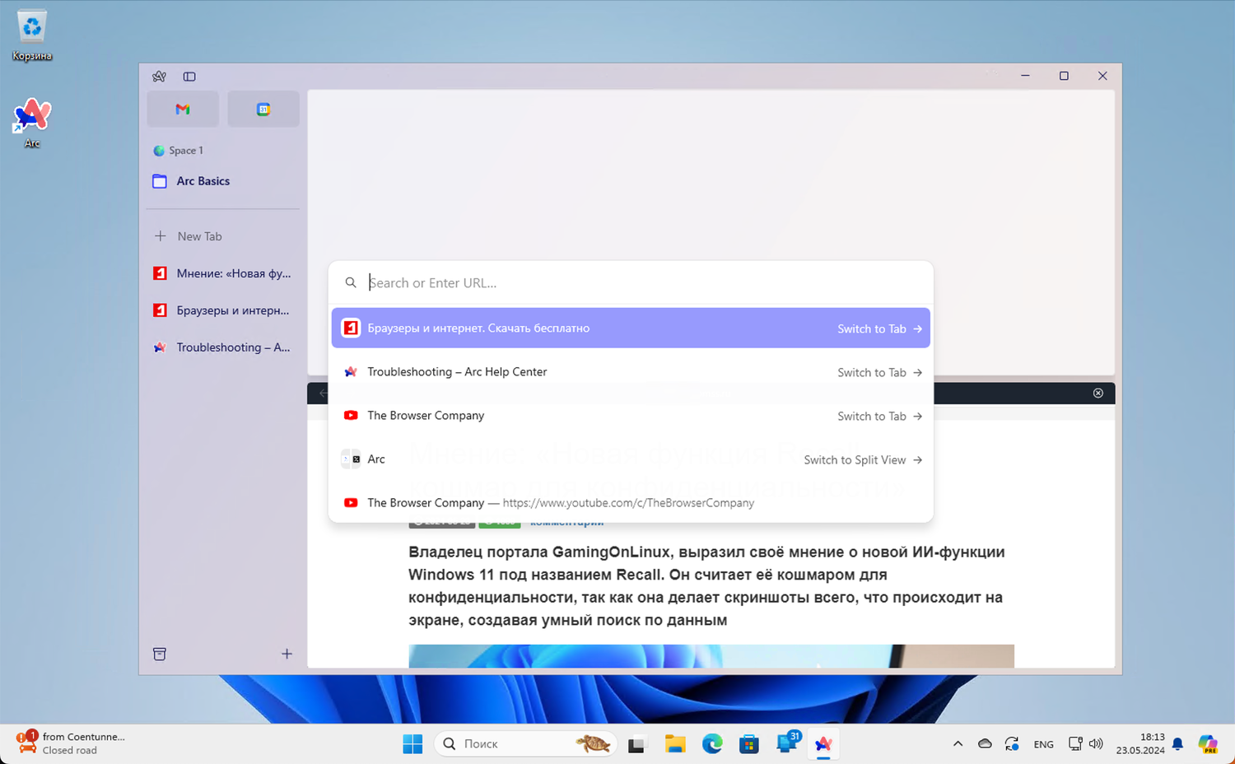
Task: Open the Mail app with 31 badge
Action: pyautogui.click(x=788, y=743)
